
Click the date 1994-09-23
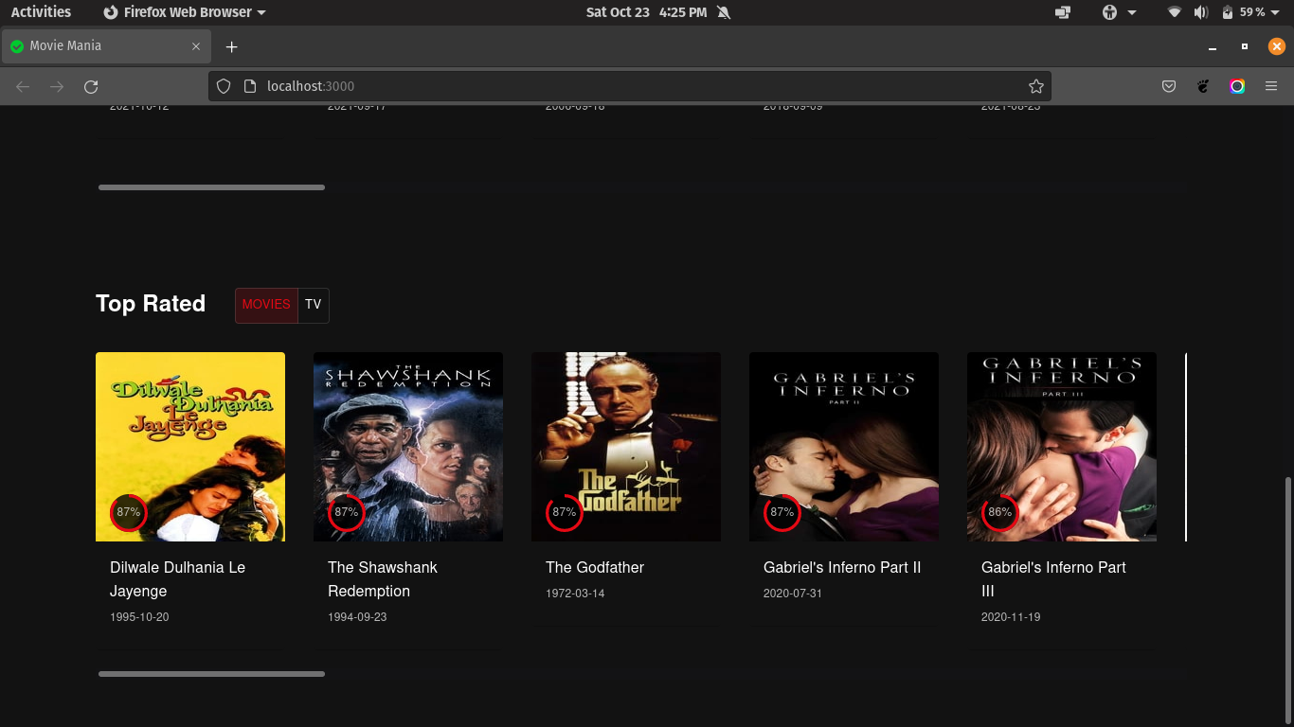pos(357,617)
